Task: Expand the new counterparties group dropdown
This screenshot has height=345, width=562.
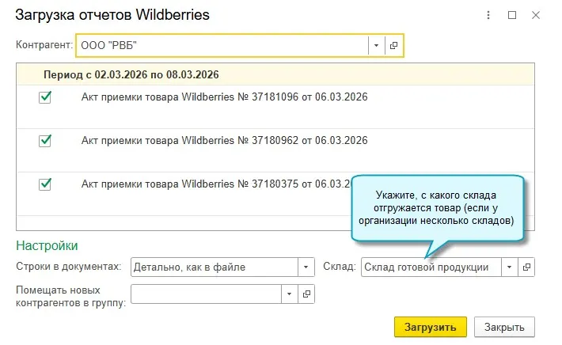Action: pyautogui.click(x=289, y=294)
